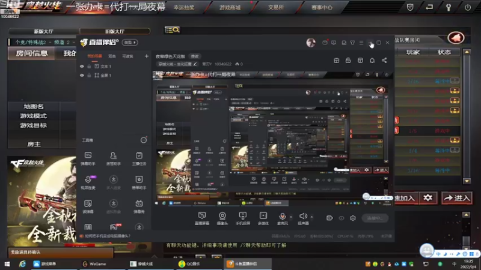
Task: Open 赛事中心 menu in game header
Action: [322, 8]
